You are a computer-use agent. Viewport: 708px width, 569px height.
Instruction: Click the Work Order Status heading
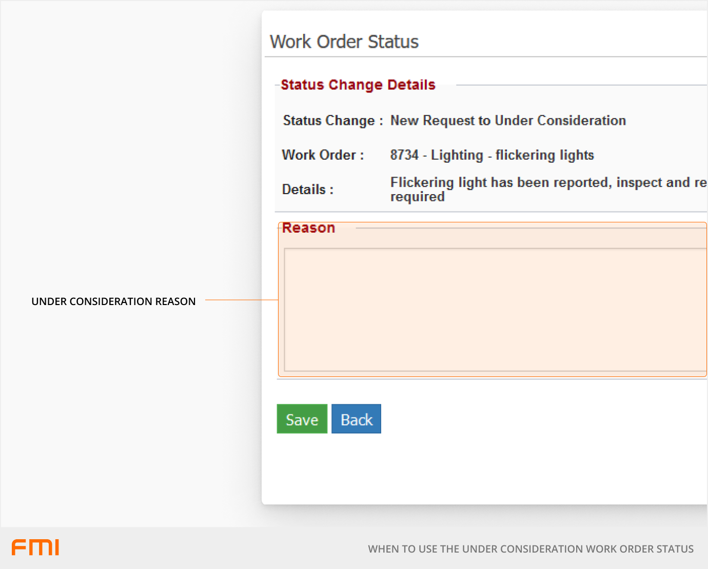tap(344, 42)
